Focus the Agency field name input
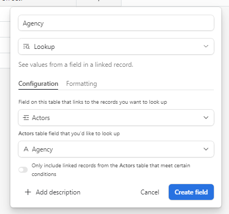This screenshot has width=229, height=214. click(x=116, y=23)
